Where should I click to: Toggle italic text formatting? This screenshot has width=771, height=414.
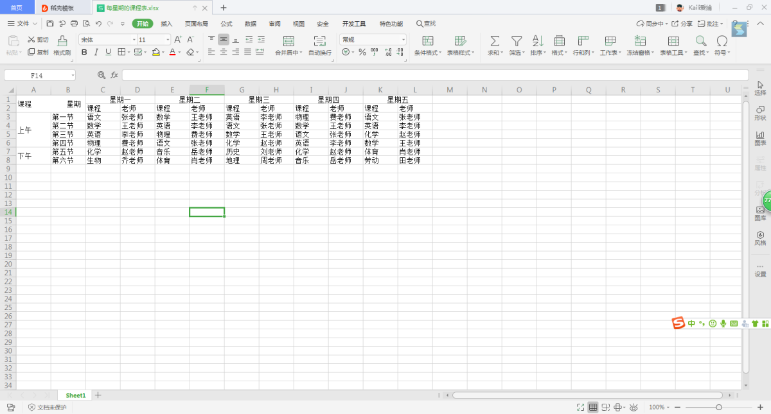tap(96, 52)
